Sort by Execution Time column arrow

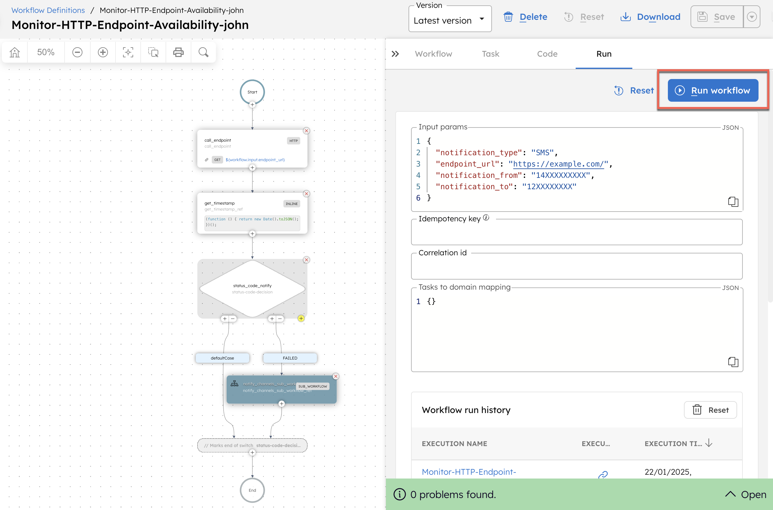pyautogui.click(x=709, y=443)
